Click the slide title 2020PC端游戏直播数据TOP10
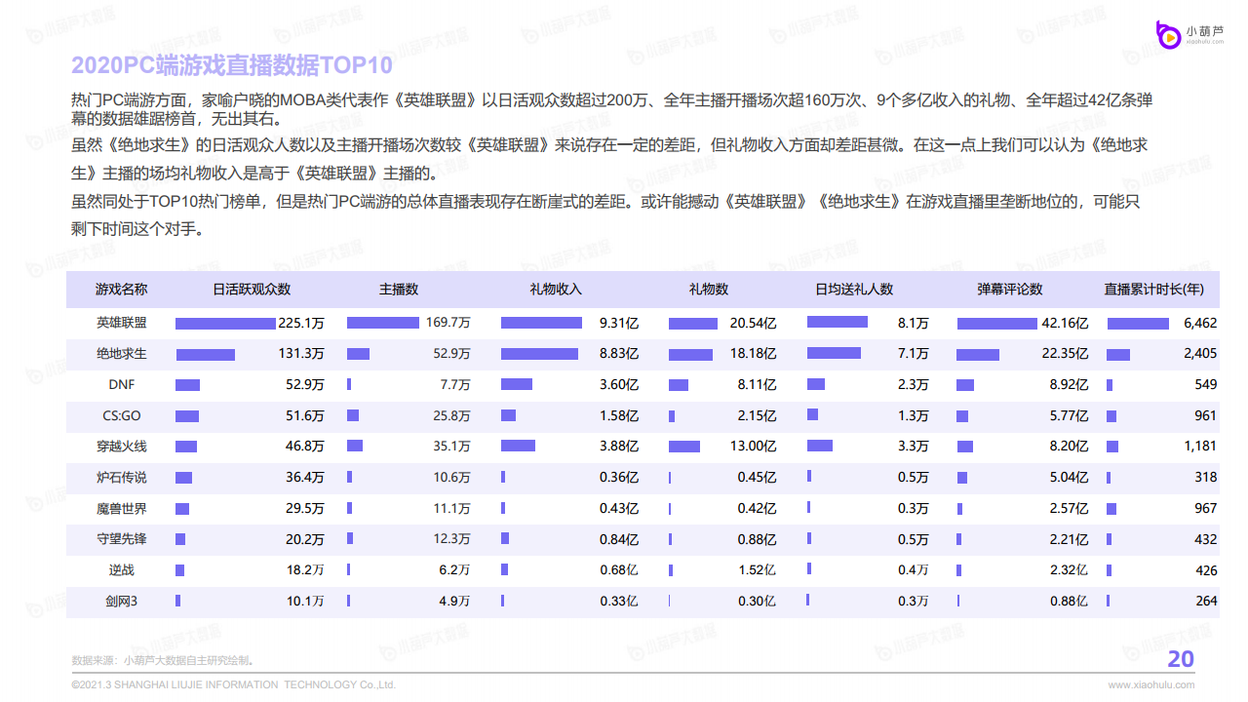1248x702 pixels. 232,65
